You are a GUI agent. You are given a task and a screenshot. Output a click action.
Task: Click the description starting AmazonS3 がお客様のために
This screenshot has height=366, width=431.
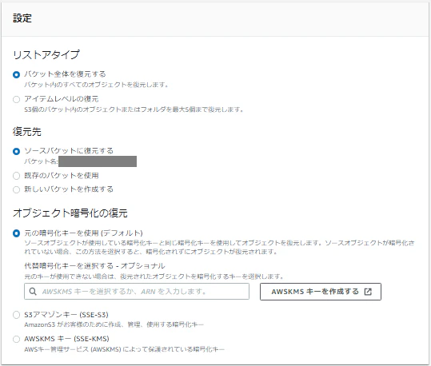coord(114,324)
